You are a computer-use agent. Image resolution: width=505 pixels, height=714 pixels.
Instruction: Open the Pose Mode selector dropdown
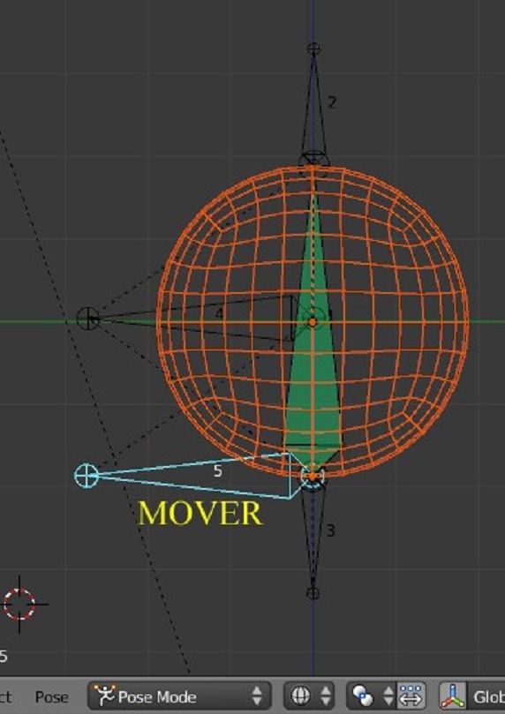[179, 696]
